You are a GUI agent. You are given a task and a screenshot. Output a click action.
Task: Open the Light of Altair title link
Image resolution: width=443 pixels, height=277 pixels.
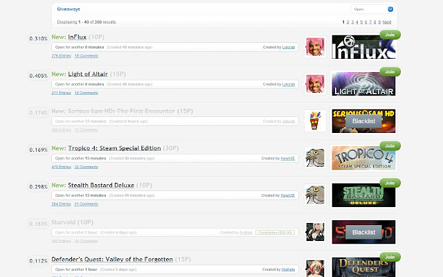coord(88,74)
